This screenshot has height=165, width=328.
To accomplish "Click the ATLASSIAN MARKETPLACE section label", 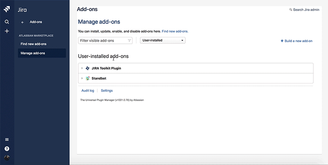I will [36, 36].
